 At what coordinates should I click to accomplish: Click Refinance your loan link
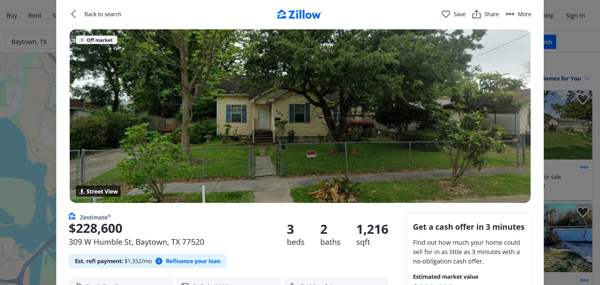[193, 261]
